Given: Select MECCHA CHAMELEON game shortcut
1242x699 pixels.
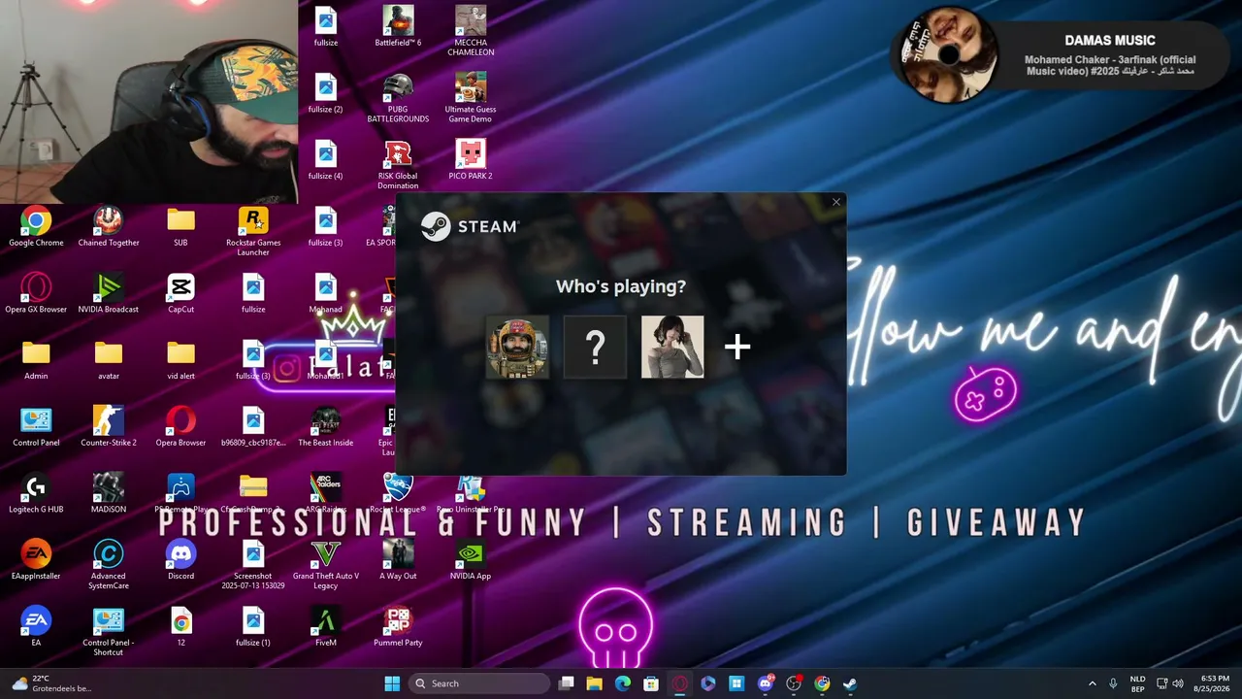Looking at the screenshot, I should point(471,31).
